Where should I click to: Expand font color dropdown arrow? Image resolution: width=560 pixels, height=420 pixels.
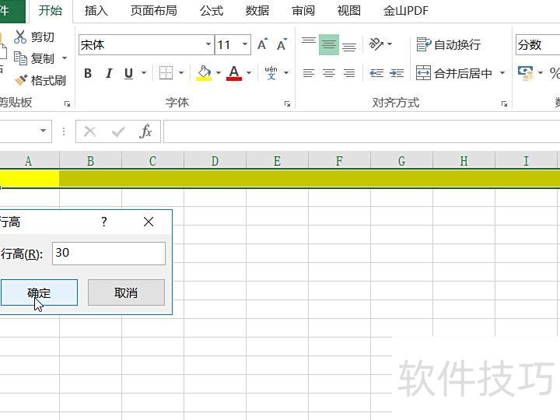click(x=249, y=73)
